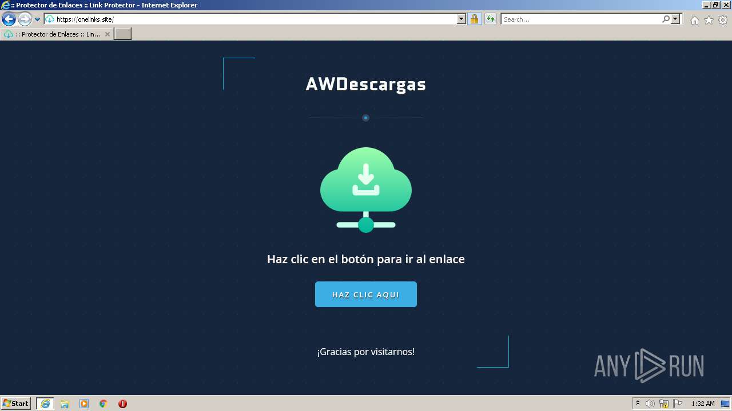This screenshot has width=732, height=411.
Task: Click the "¡Gracias por visitarnos!" text
Action: (366, 352)
